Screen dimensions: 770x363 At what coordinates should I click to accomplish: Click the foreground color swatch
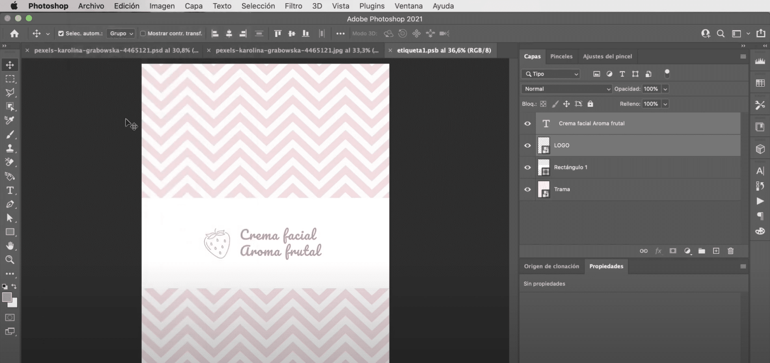pyautogui.click(x=6, y=298)
